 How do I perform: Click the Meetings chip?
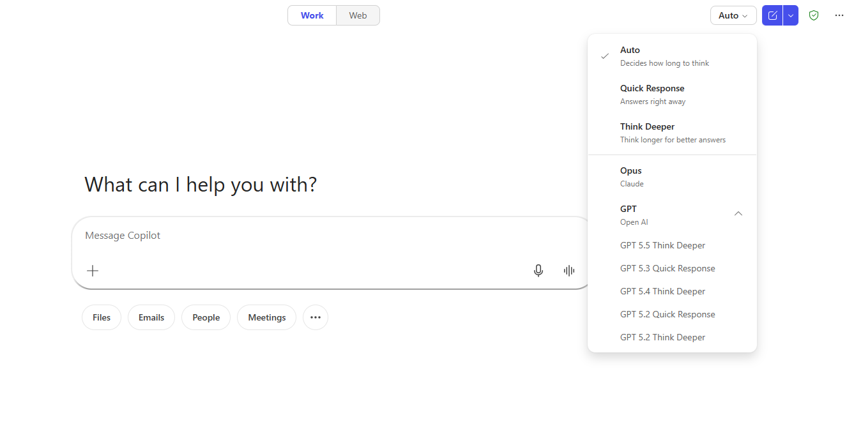point(267,317)
